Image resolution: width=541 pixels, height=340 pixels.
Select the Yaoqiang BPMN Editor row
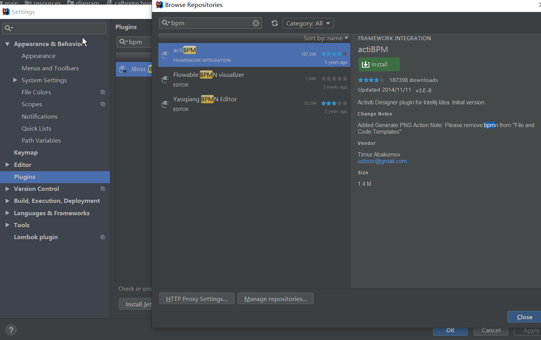pyautogui.click(x=254, y=104)
